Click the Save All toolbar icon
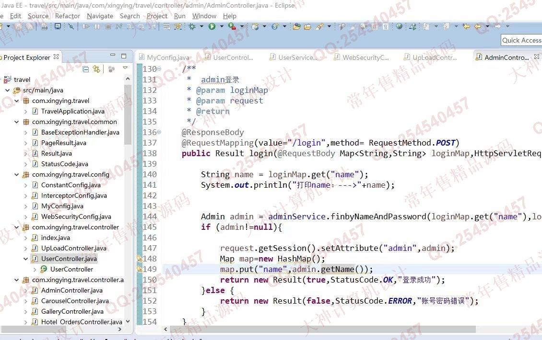Image resolution: width=542 pixels, height=340 pixels. tap(29, 26)
